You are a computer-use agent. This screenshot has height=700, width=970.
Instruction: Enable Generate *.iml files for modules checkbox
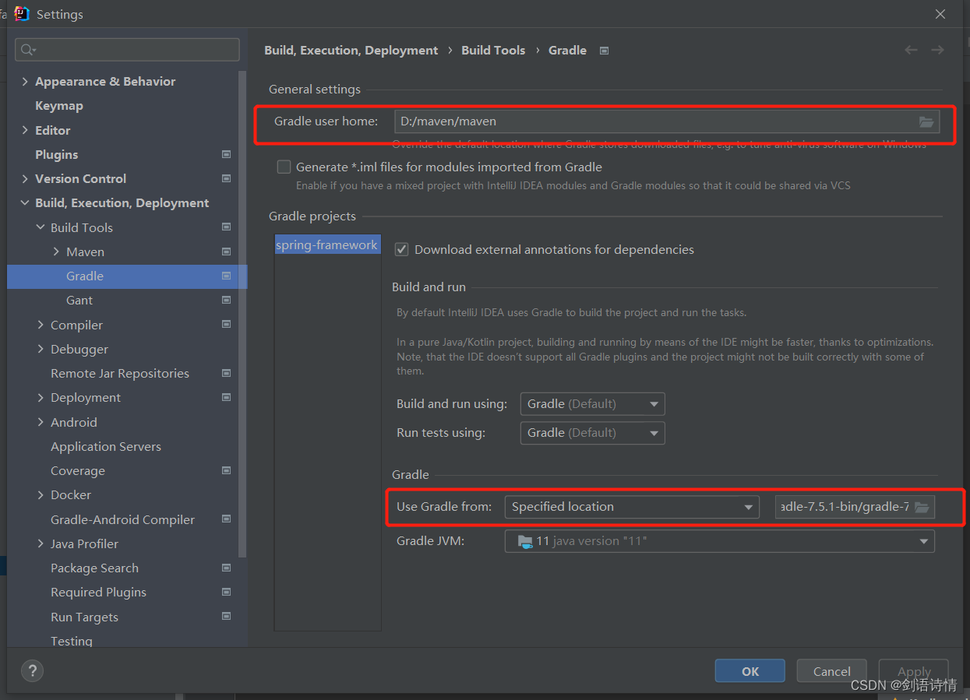click(284, 167)
